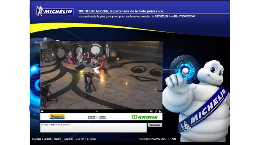Screen dimensions: 259x145
Task: Open the Deutz-Fahr sponsor logo
Action: tap(97, 117)
